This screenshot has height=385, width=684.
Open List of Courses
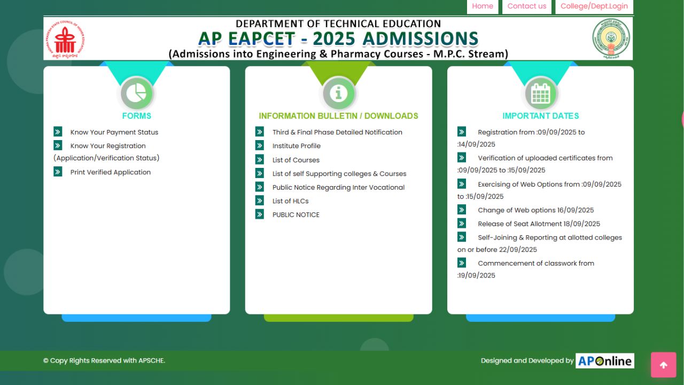pos(296,160)
